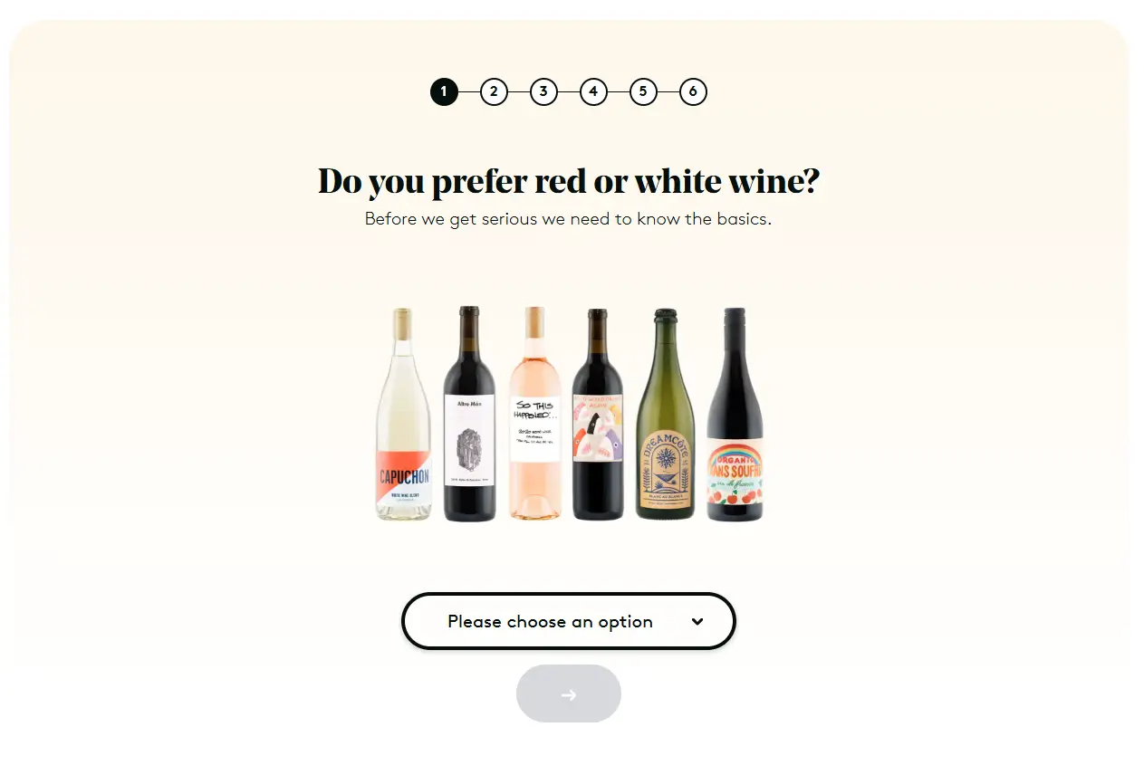Viewport: 1144px width, 765px height.
Task: Click the "Do you prefer red or white wine?" heading
Action: (x=568, y=181)
